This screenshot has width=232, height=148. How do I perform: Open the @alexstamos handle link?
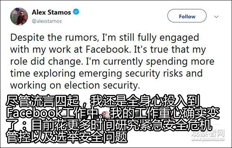coord(47,21)
